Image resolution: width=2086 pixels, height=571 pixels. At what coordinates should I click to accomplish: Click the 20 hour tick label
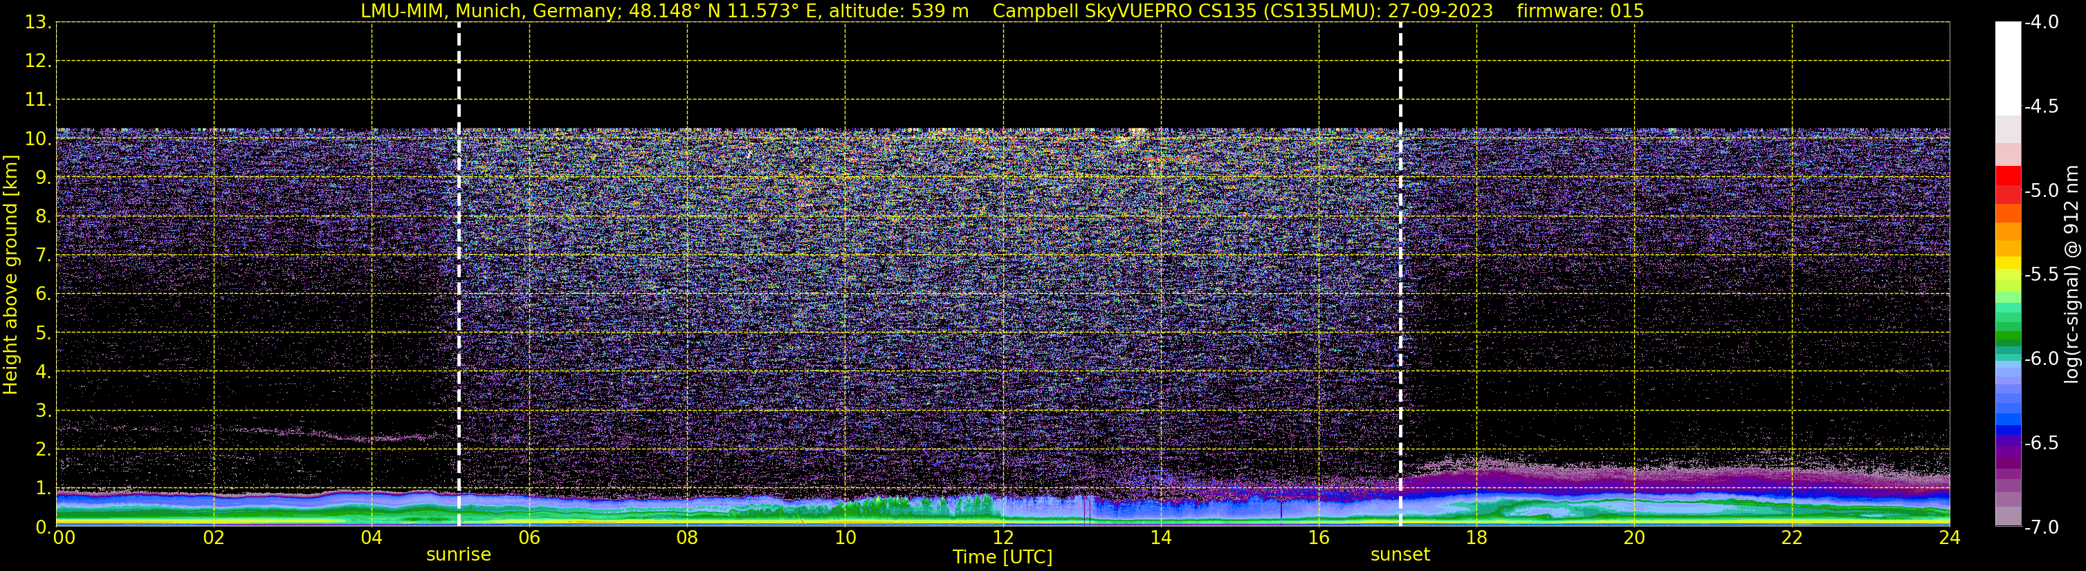click(x=1634, y=538)
